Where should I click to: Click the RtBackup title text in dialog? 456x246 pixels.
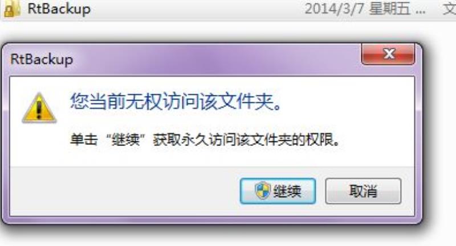(42, 60)
